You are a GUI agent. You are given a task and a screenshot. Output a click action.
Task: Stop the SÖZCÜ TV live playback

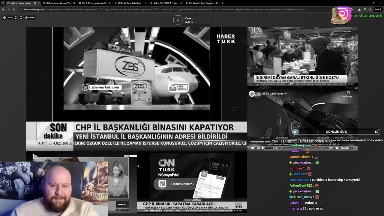click(252, 148)
